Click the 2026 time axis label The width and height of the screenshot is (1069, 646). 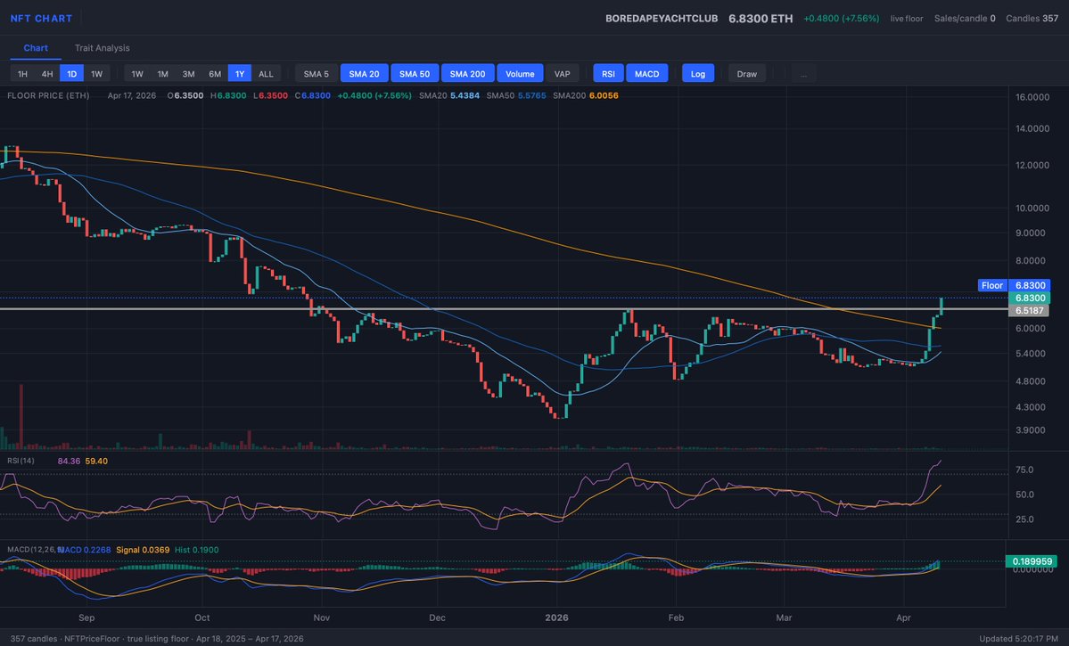tap(556, 618)
